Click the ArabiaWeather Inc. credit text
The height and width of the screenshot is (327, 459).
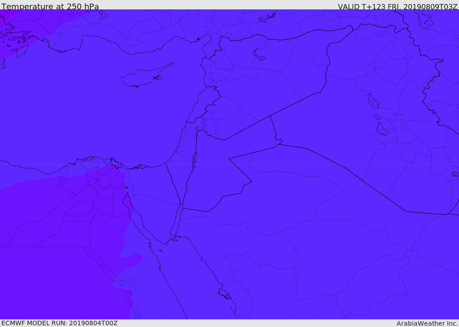427,323
